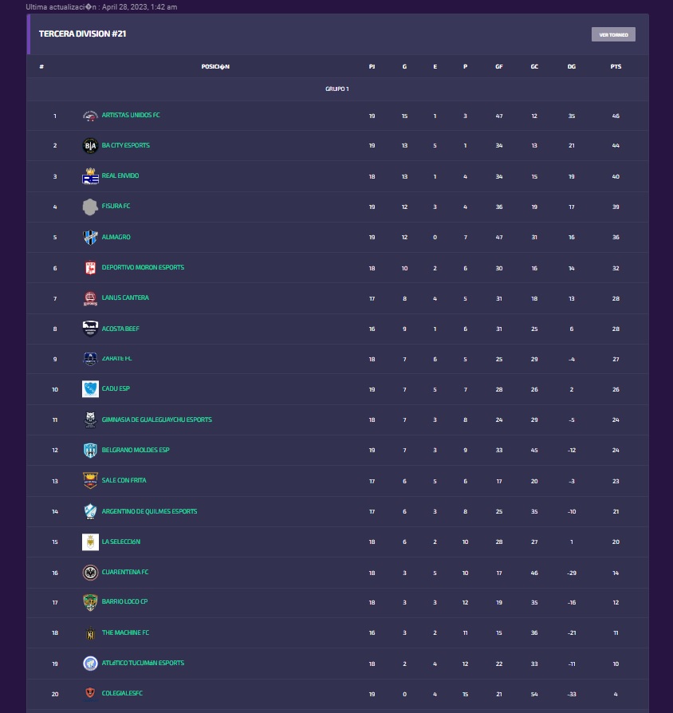Click the PJ column header
The image size is (673, 713).
pos(372,66)
